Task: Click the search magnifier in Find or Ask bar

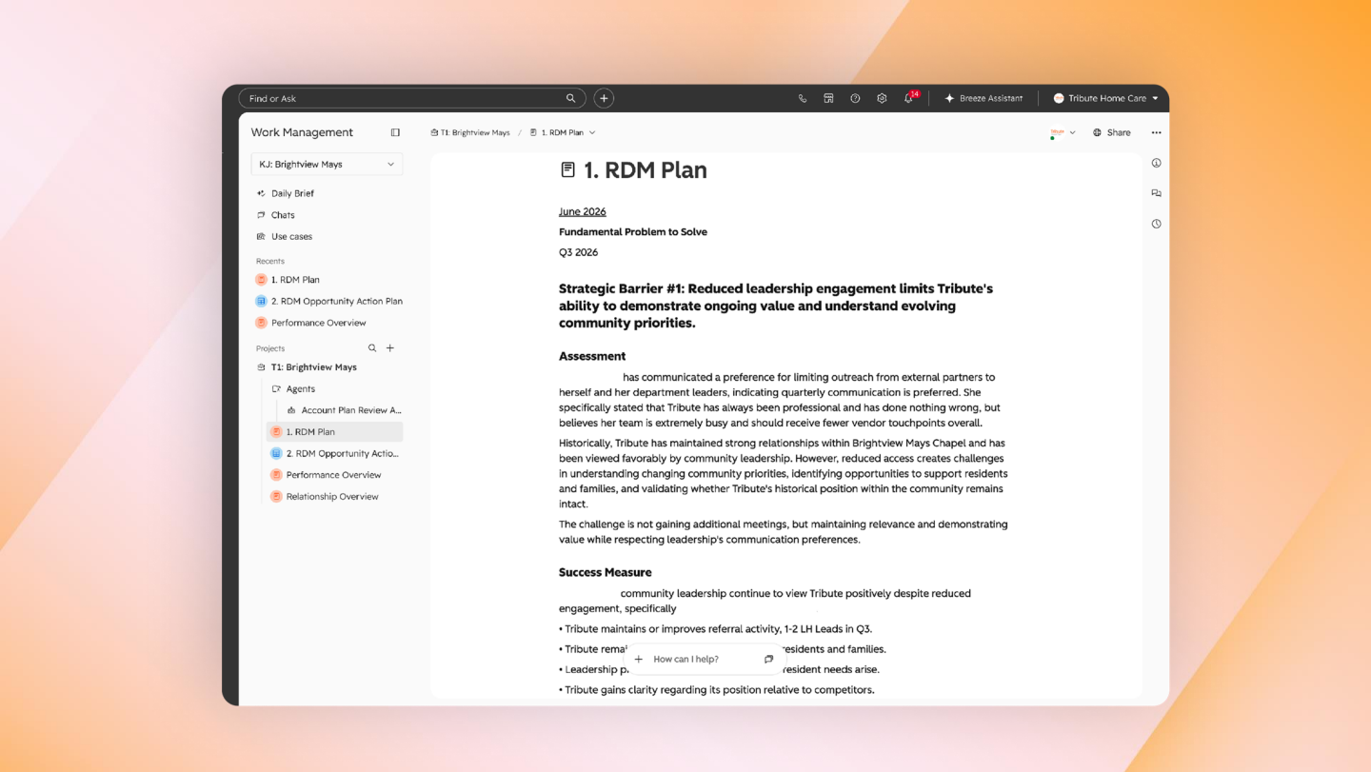Action: [570, 98]
